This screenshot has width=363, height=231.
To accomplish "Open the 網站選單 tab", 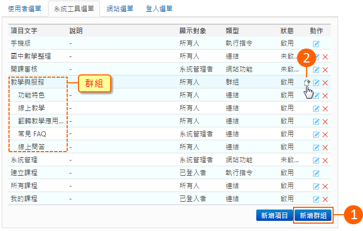I will pos(120,8).
